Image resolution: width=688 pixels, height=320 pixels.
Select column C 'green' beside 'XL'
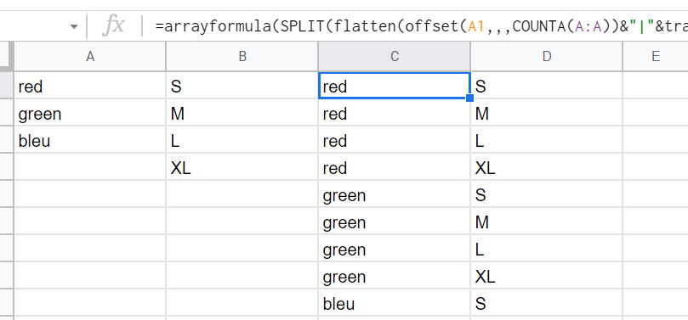coord(394,276)
